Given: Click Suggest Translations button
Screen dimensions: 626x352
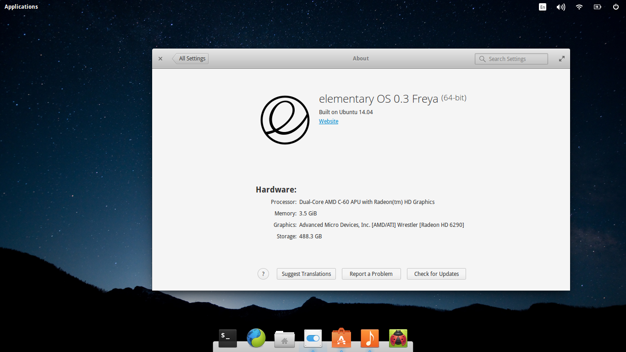Looking at the screenshot, I should coord(306,274).
